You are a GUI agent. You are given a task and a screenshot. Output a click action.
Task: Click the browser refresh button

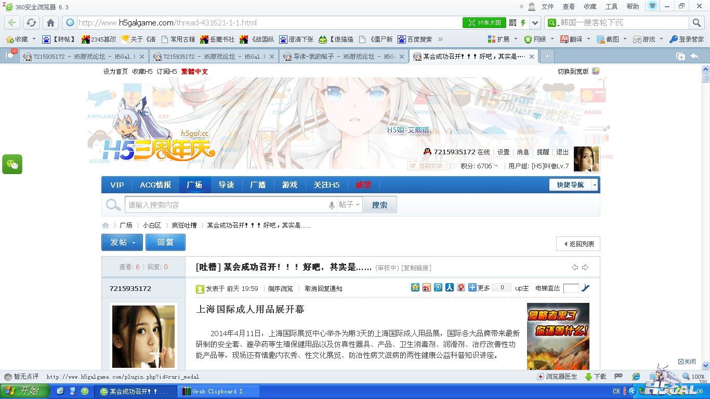[x=32, y=23]
